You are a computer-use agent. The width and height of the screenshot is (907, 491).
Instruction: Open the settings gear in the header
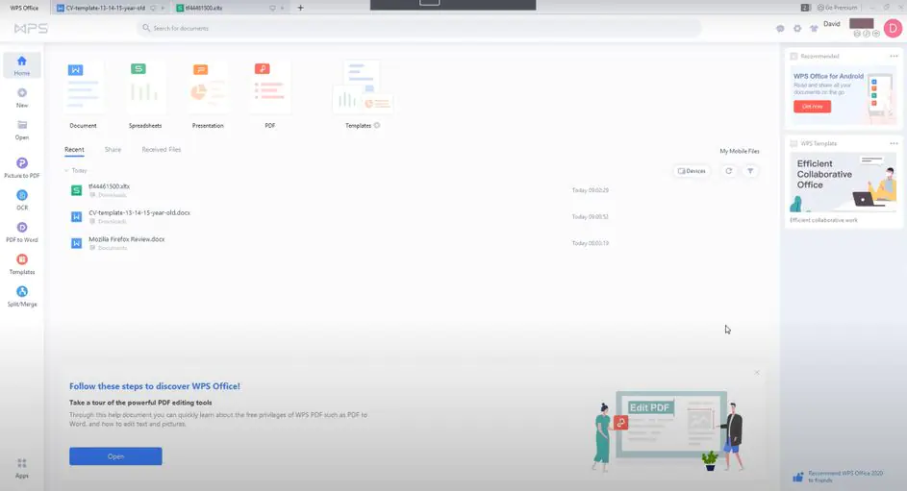[797, 28]
